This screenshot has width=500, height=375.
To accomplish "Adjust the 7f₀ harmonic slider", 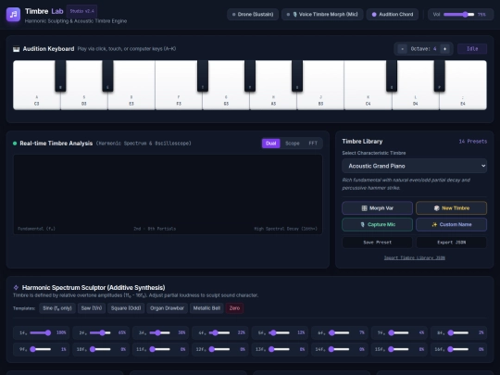I will click(x=398, y=333).
